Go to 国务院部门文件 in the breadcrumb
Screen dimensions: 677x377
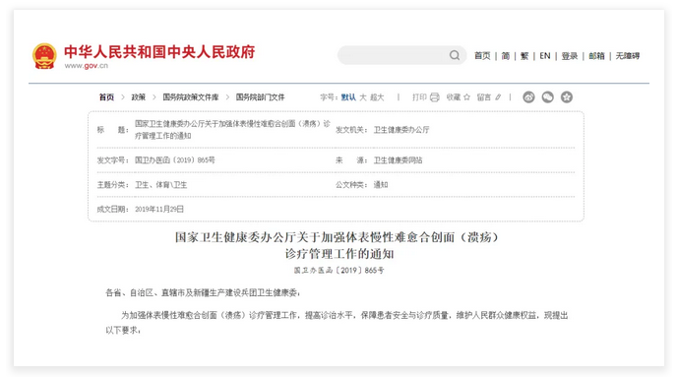coord(261,97)
